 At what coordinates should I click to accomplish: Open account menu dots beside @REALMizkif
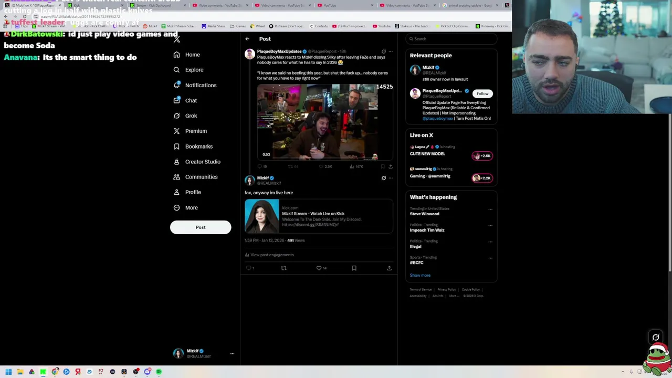pos(232,353)
